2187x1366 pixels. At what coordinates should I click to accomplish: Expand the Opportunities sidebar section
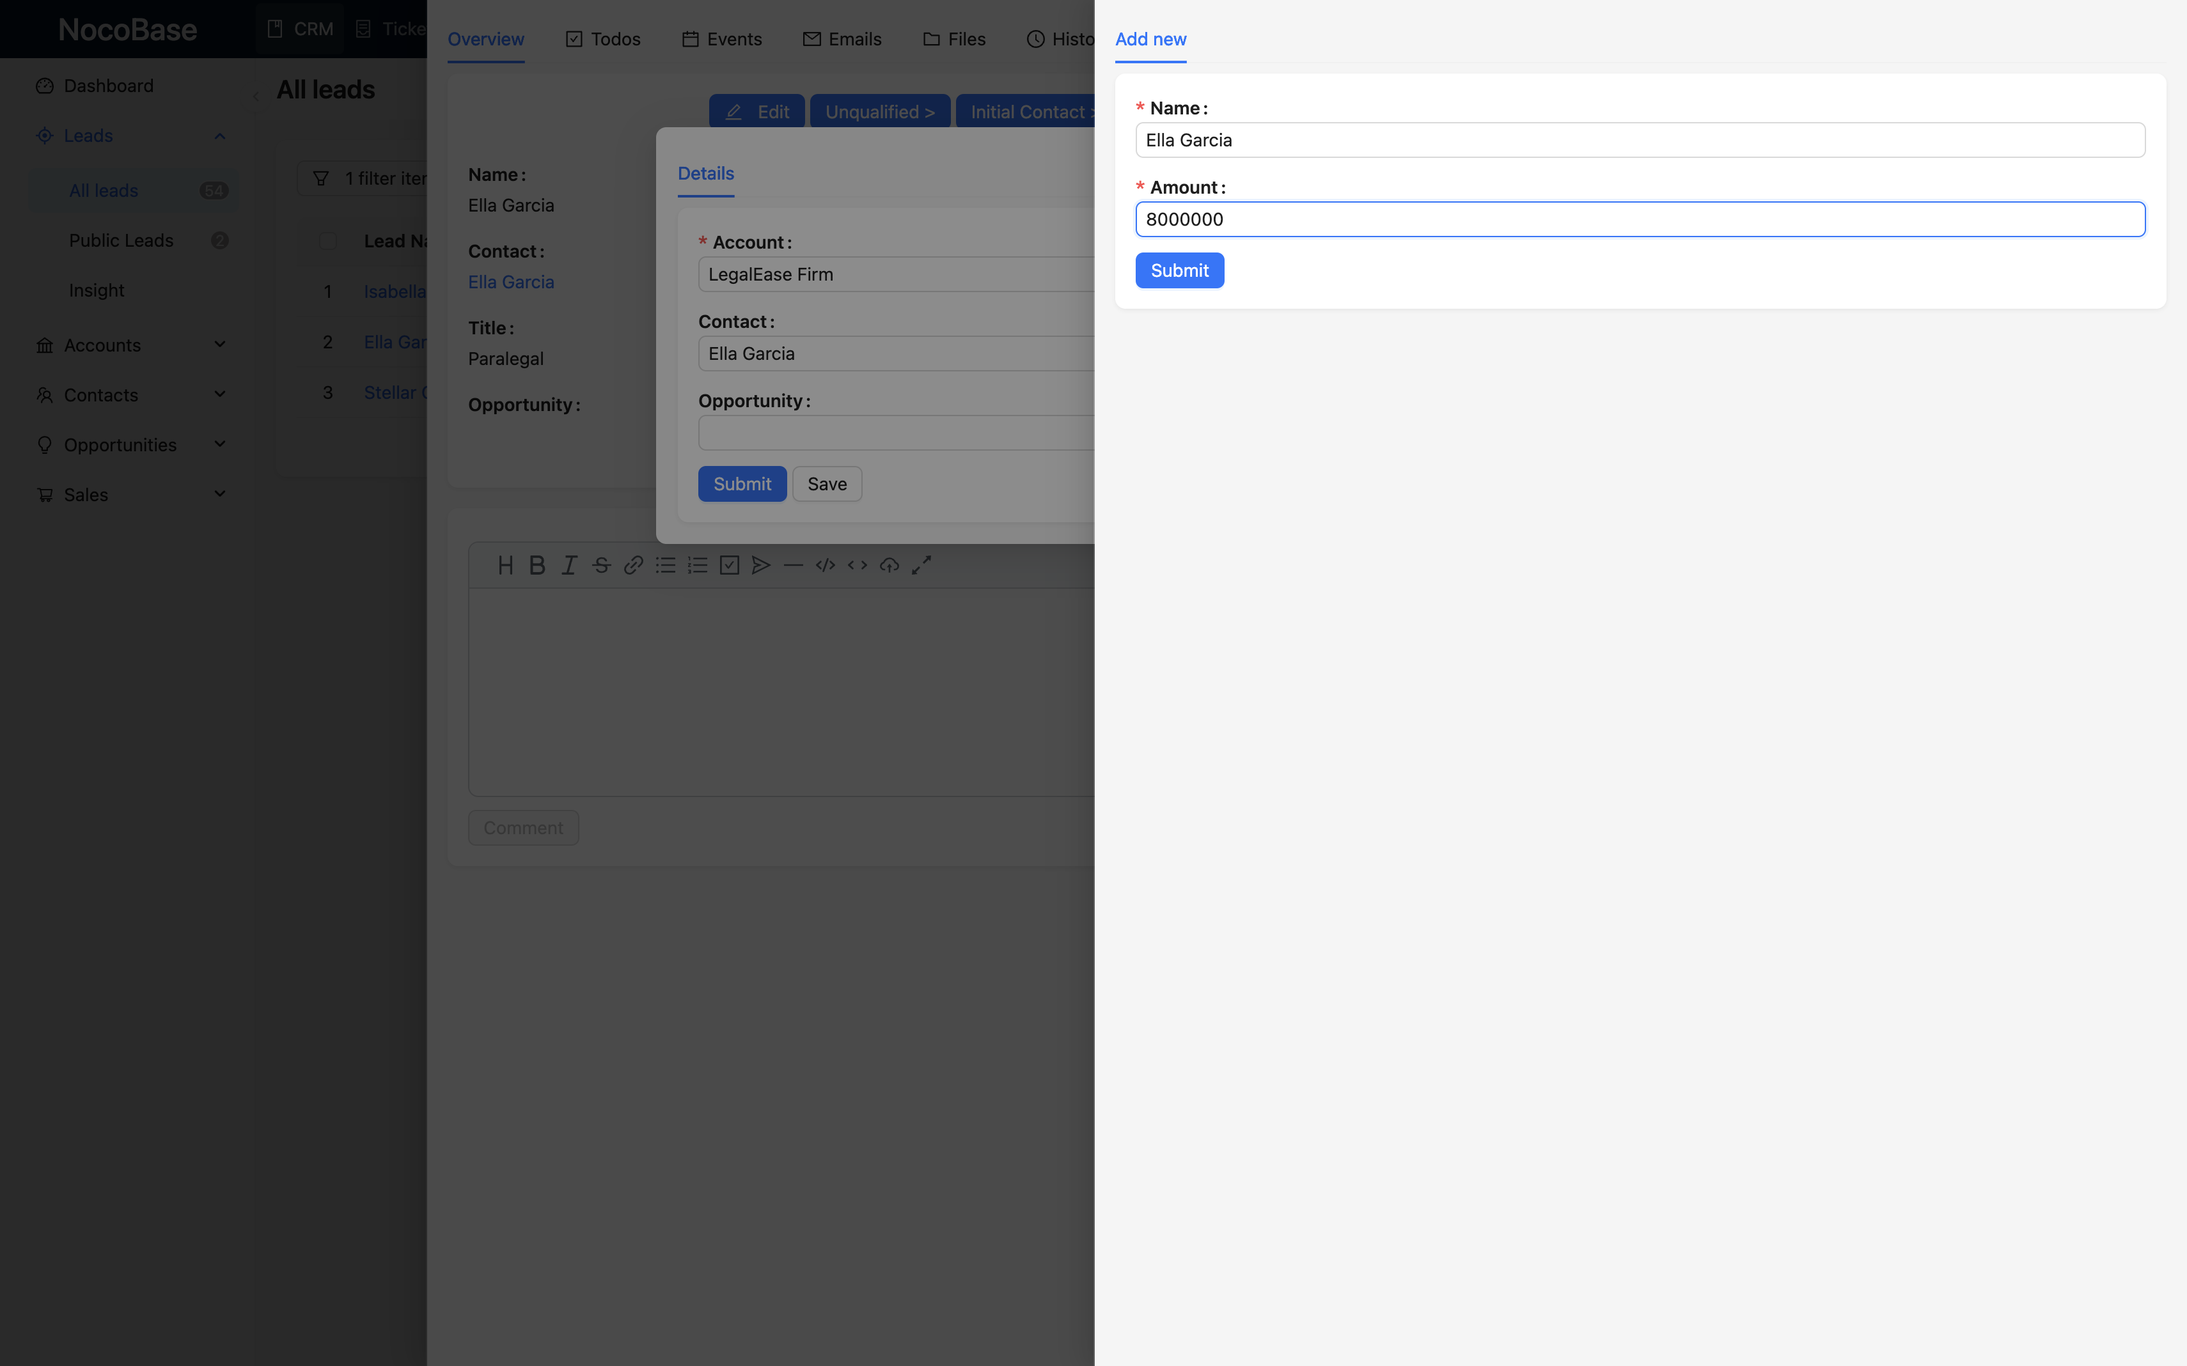pos(219,444)
